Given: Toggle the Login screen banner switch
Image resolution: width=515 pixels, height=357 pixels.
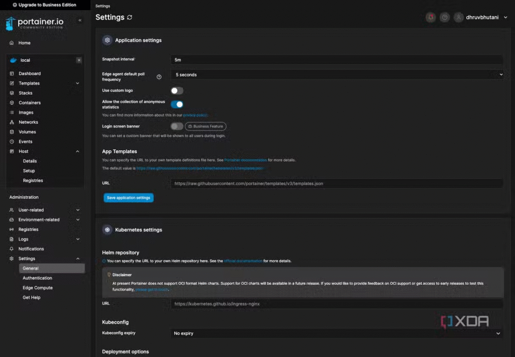Looking at the screenshot, I should coord(177,127).
